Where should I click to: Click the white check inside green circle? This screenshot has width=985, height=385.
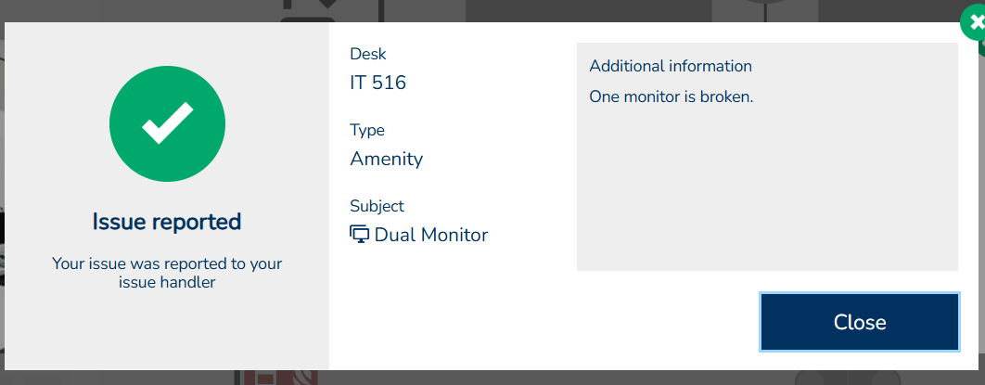click(x=167, y=124)
